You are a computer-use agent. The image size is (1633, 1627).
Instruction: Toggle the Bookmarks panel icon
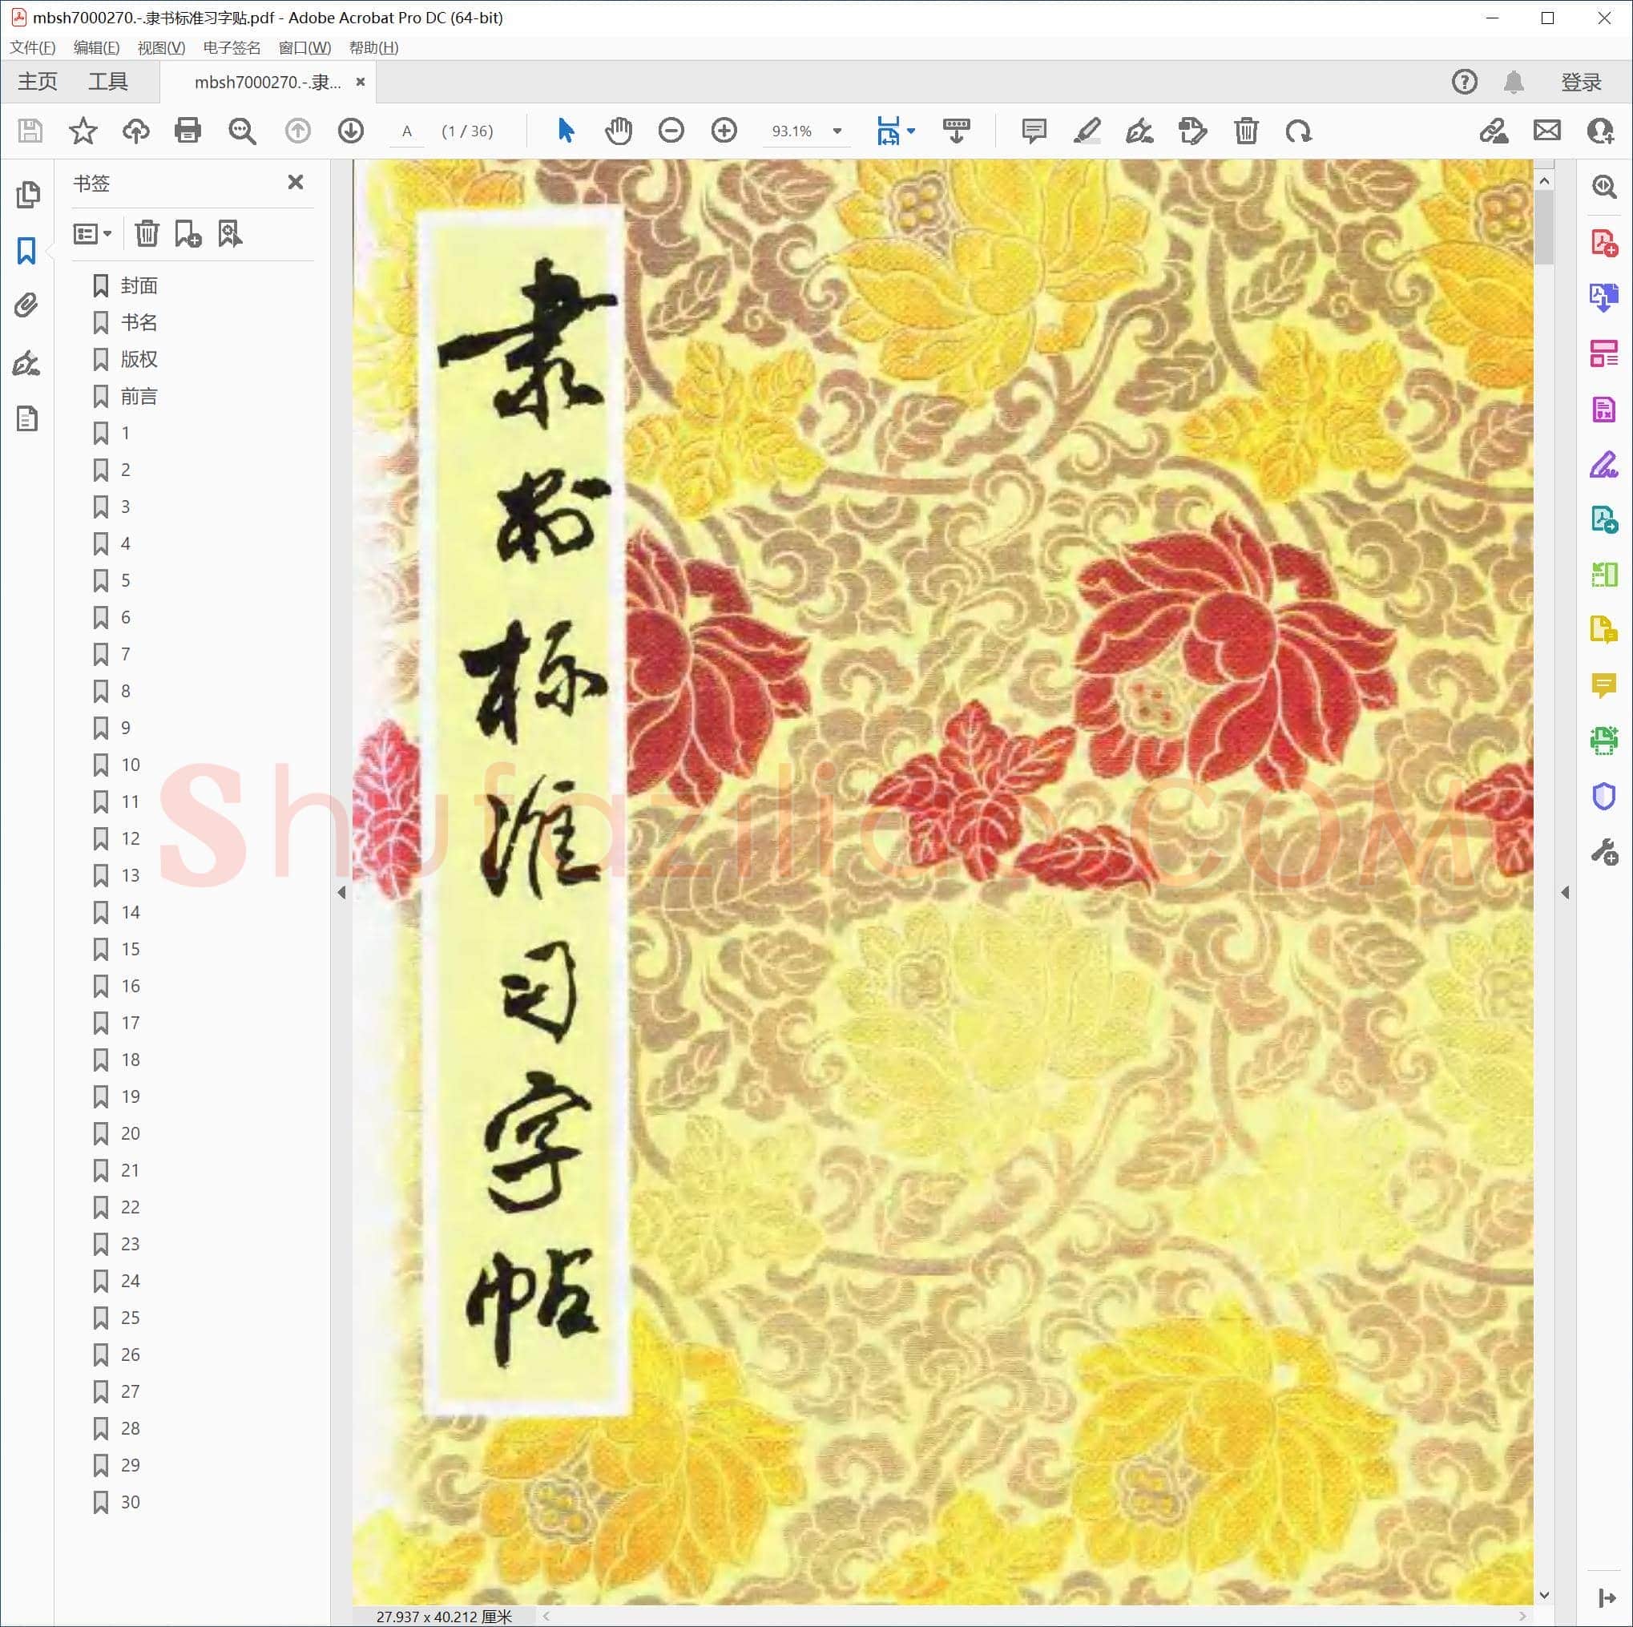pyautogui.click(x=27, y=250)
